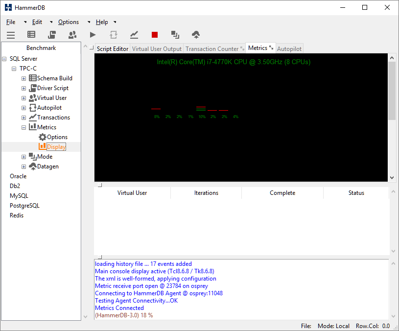Click the CPU model title text
This screenshot has width=399, height=331.
click(x=234, y=62)
